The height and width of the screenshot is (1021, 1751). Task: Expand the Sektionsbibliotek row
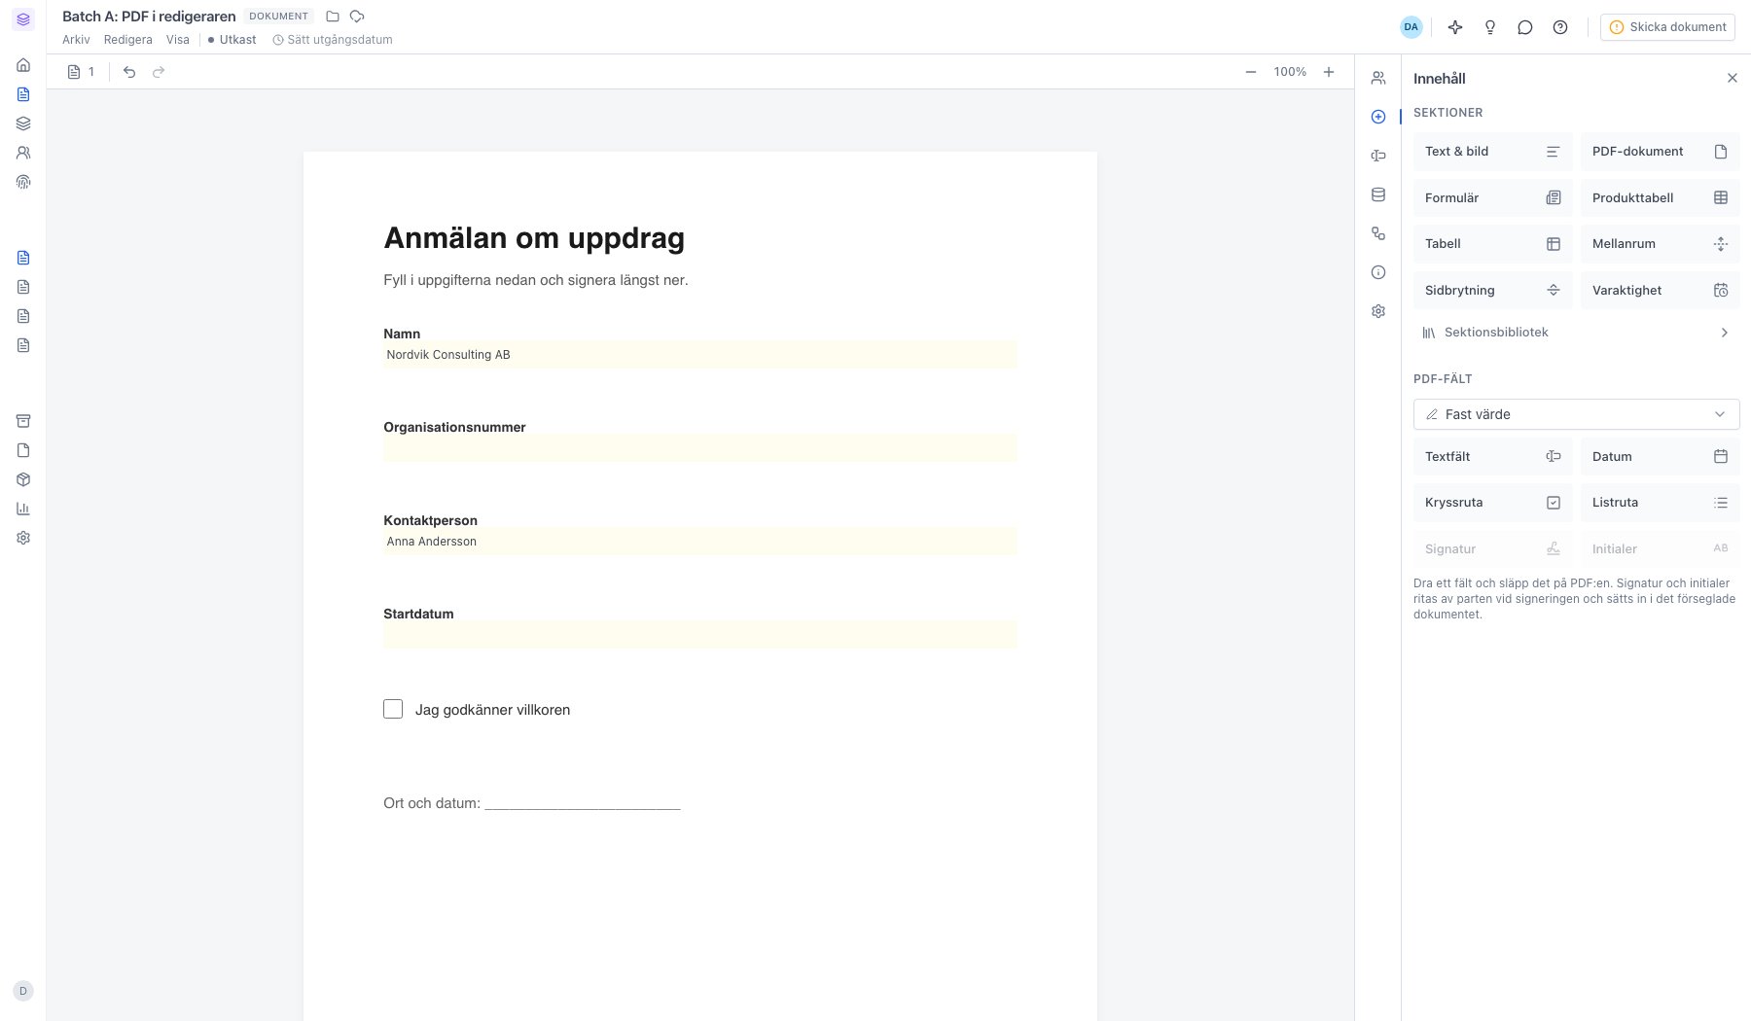[1576, 333]
